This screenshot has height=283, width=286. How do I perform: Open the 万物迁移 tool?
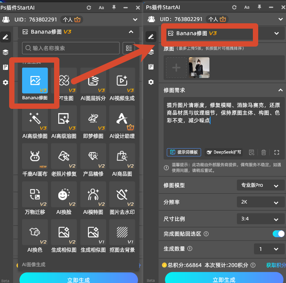pyautogui.click(x=35, y=194)
